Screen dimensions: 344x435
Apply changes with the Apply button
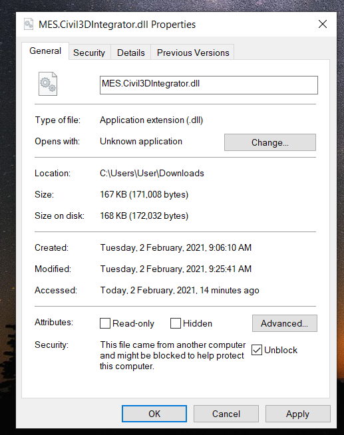[297, 414]
